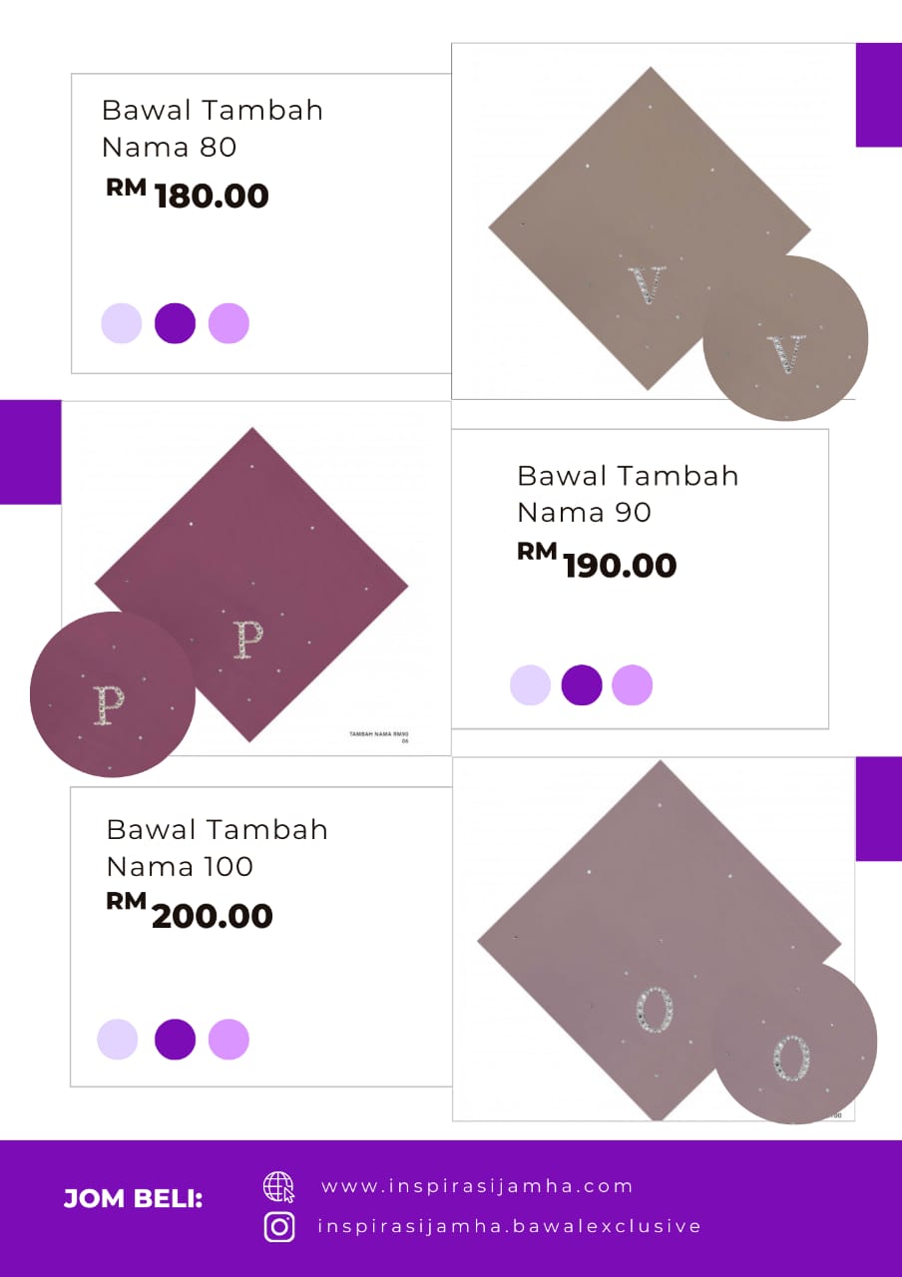
Task: Select dark purple swatch under Nama 100
Action: 175,1040
